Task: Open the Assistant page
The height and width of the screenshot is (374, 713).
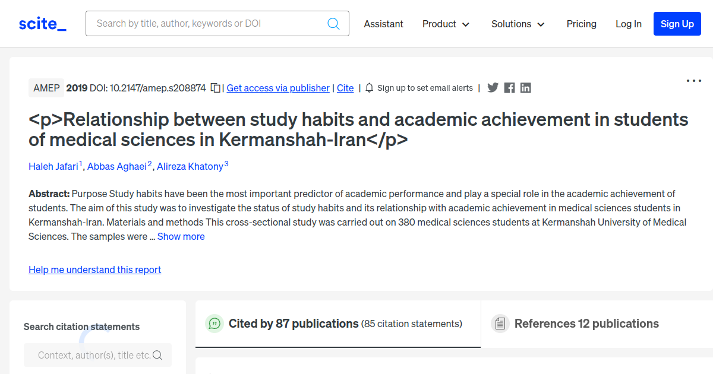Action: [383, 24]
